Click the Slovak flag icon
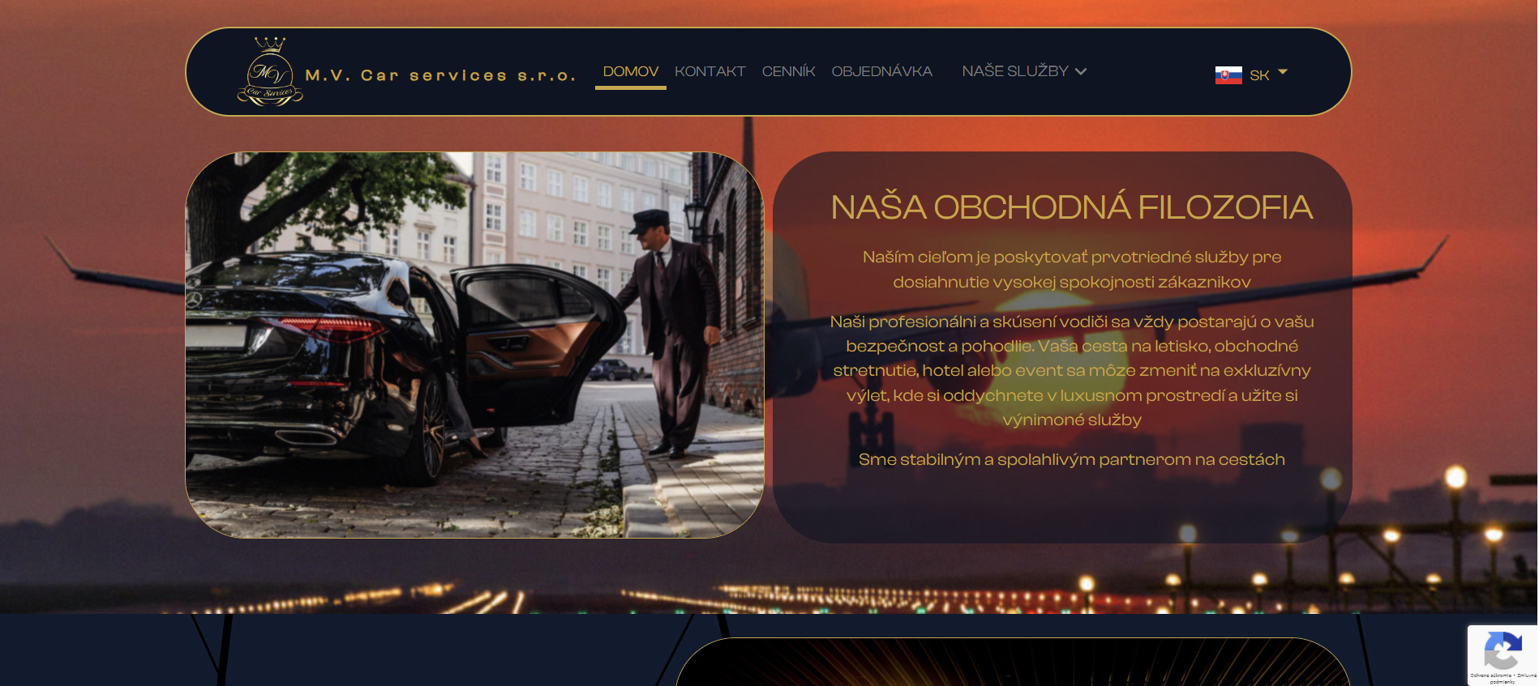Viewport: 1539px width, 686px height. click(1228, 75)
